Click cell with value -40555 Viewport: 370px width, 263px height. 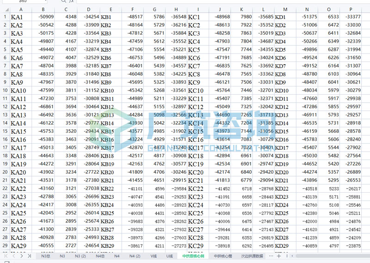(x=43, y=246)
